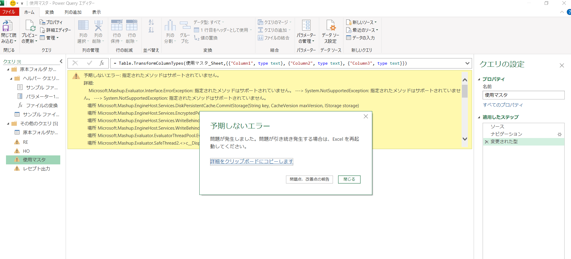Collapse the ヘルパー クエリ folder
This screenshot has width=571, height=259.
tap(11, 78)
